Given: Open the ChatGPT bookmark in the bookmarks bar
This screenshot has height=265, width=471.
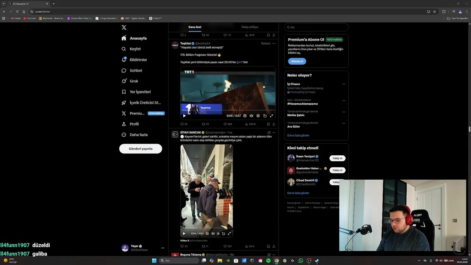Looking at the screenshot, I should point(155,18).
